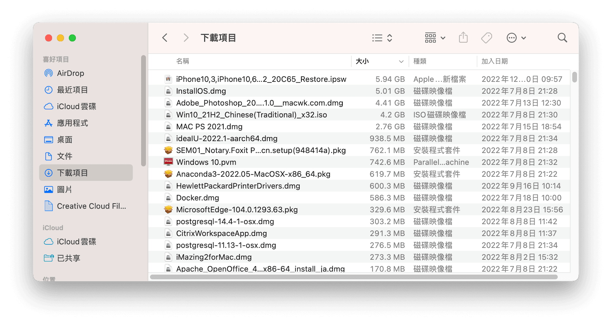Click the Anaconda3 package icon
Screen dimensions: 612x325
168,174
